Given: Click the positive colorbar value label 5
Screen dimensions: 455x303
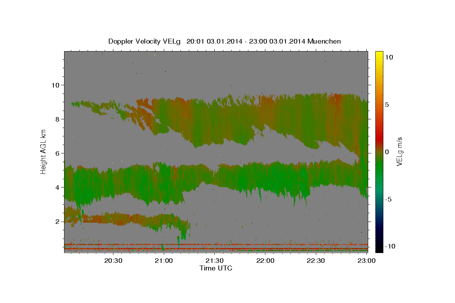Looking at the screenshot, I should (x=387, y=105).
